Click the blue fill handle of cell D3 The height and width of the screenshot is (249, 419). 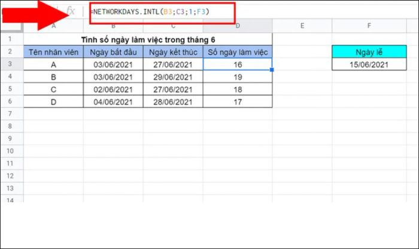[x=272, y=70]
